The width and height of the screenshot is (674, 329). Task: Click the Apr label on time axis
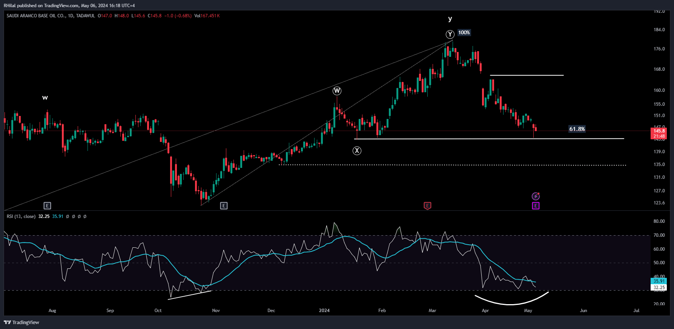(x=485, y=311)
